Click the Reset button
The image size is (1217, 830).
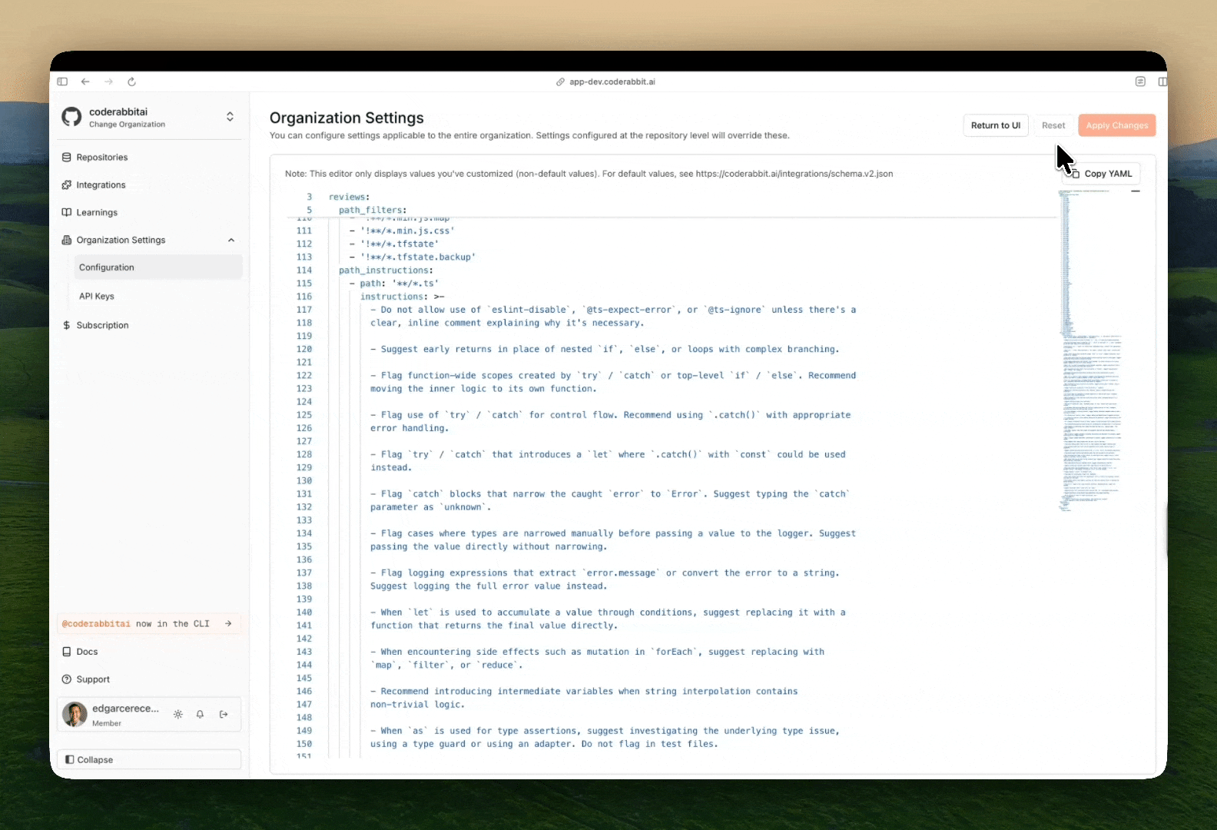(x=1053, y=125)
